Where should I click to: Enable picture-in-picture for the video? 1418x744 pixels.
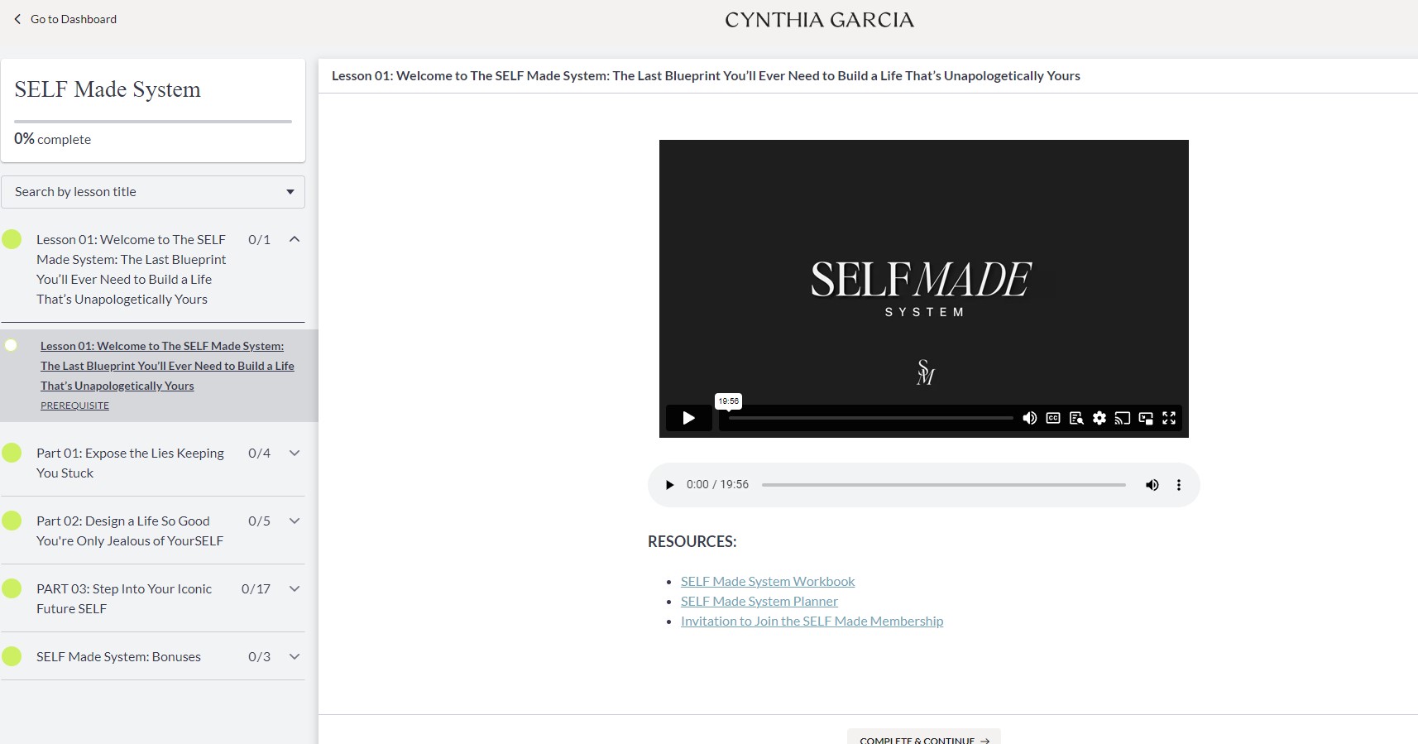point(1146,418)
